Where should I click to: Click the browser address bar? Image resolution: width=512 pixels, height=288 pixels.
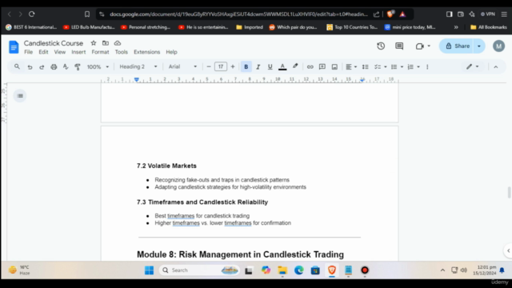point(238,14)
